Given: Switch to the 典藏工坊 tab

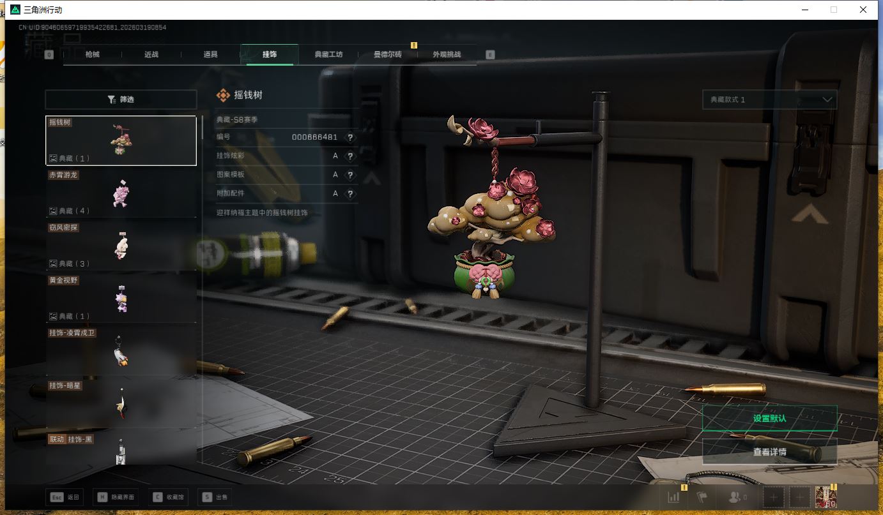Looking at the screenshot, I should [x=328, y=54].
